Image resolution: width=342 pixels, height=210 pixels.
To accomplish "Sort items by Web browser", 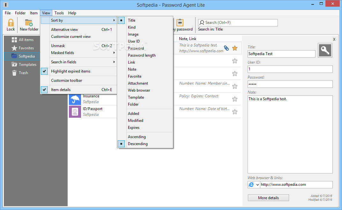I will pyautogui.click(x=145, y=90).
